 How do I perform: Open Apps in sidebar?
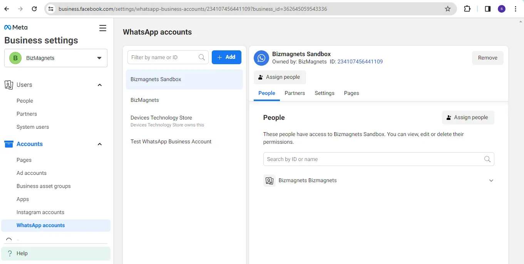(x=23, y=199)
